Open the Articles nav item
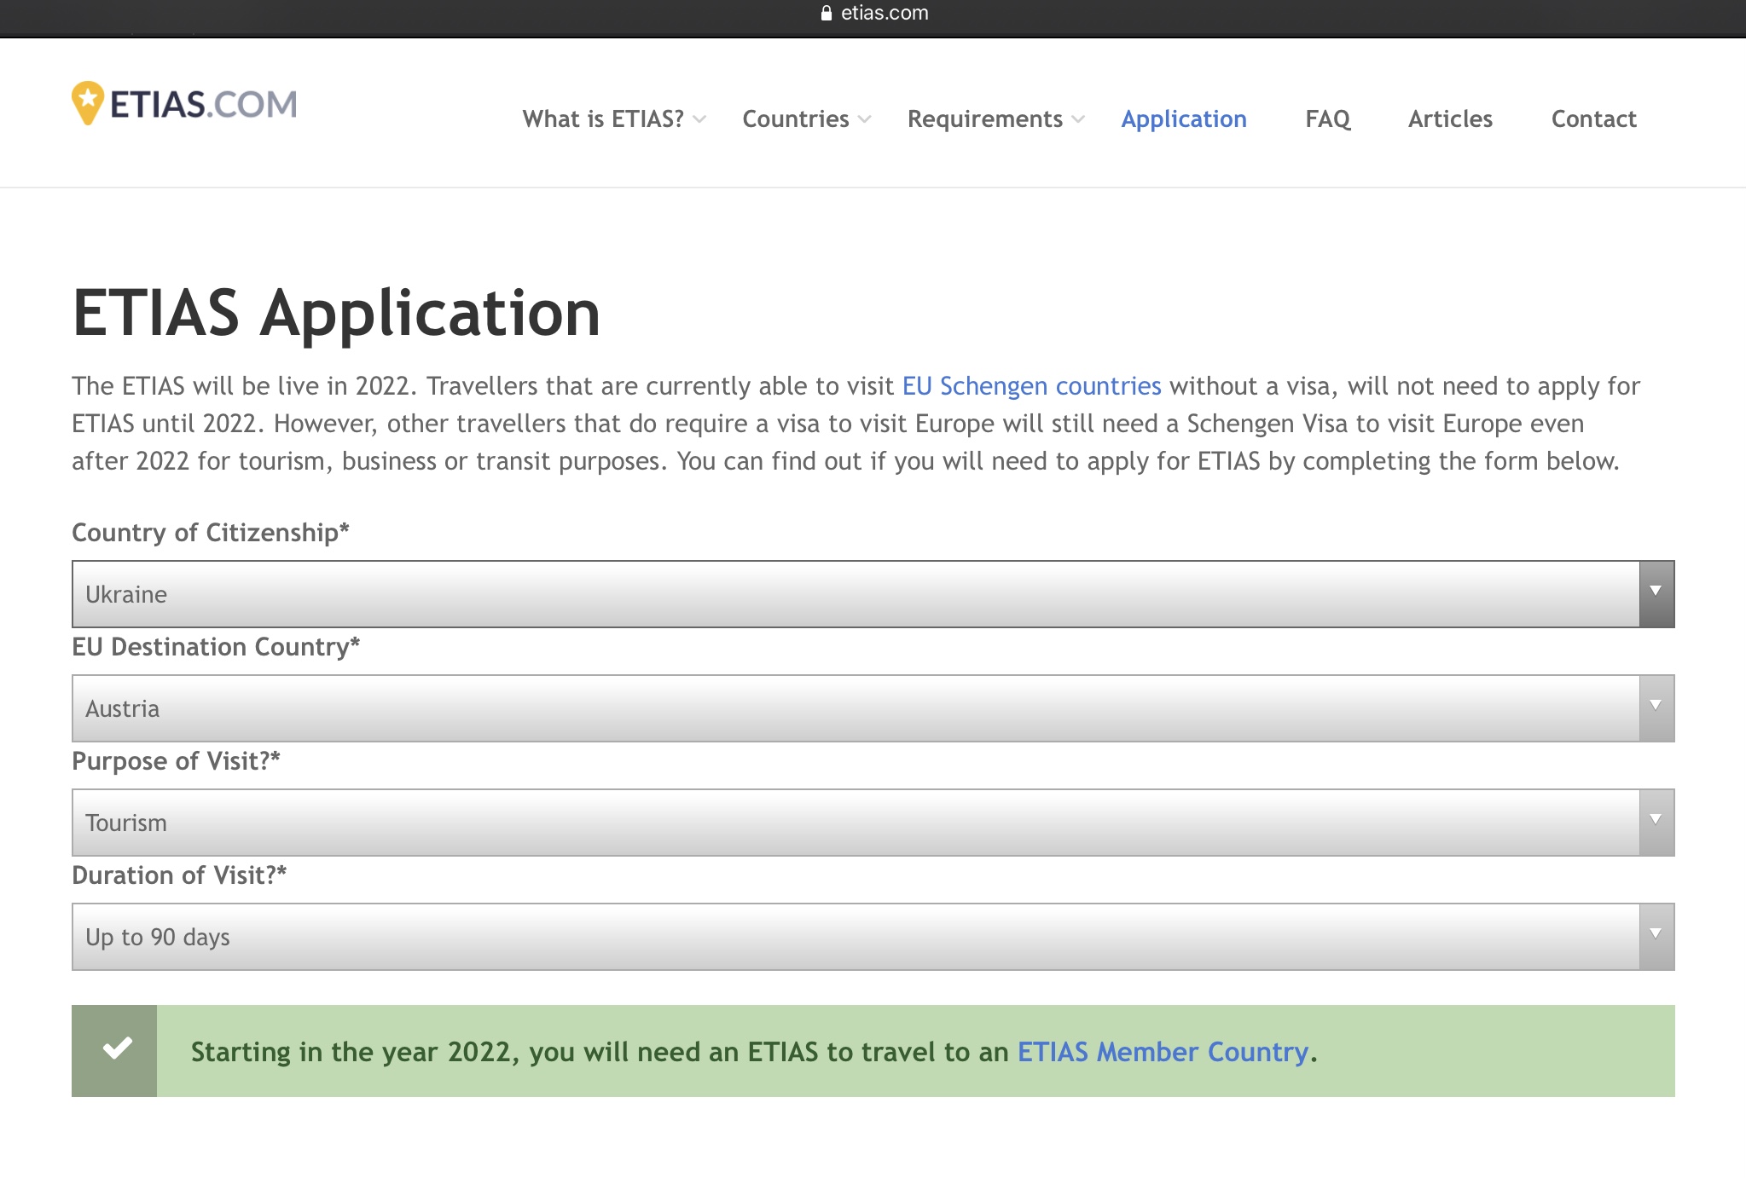Screen dimensions: 1746x1178 (1450, 119)
